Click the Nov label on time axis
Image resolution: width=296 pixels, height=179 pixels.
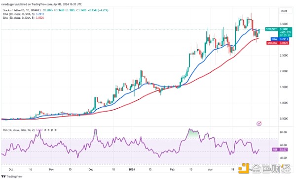click(x=51, y=169)
